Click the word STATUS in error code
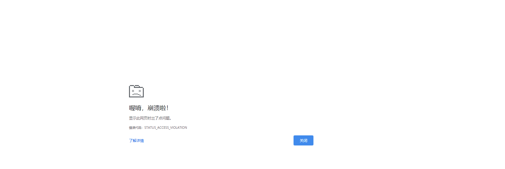This screenshot has width=505, height=169. 150,128
